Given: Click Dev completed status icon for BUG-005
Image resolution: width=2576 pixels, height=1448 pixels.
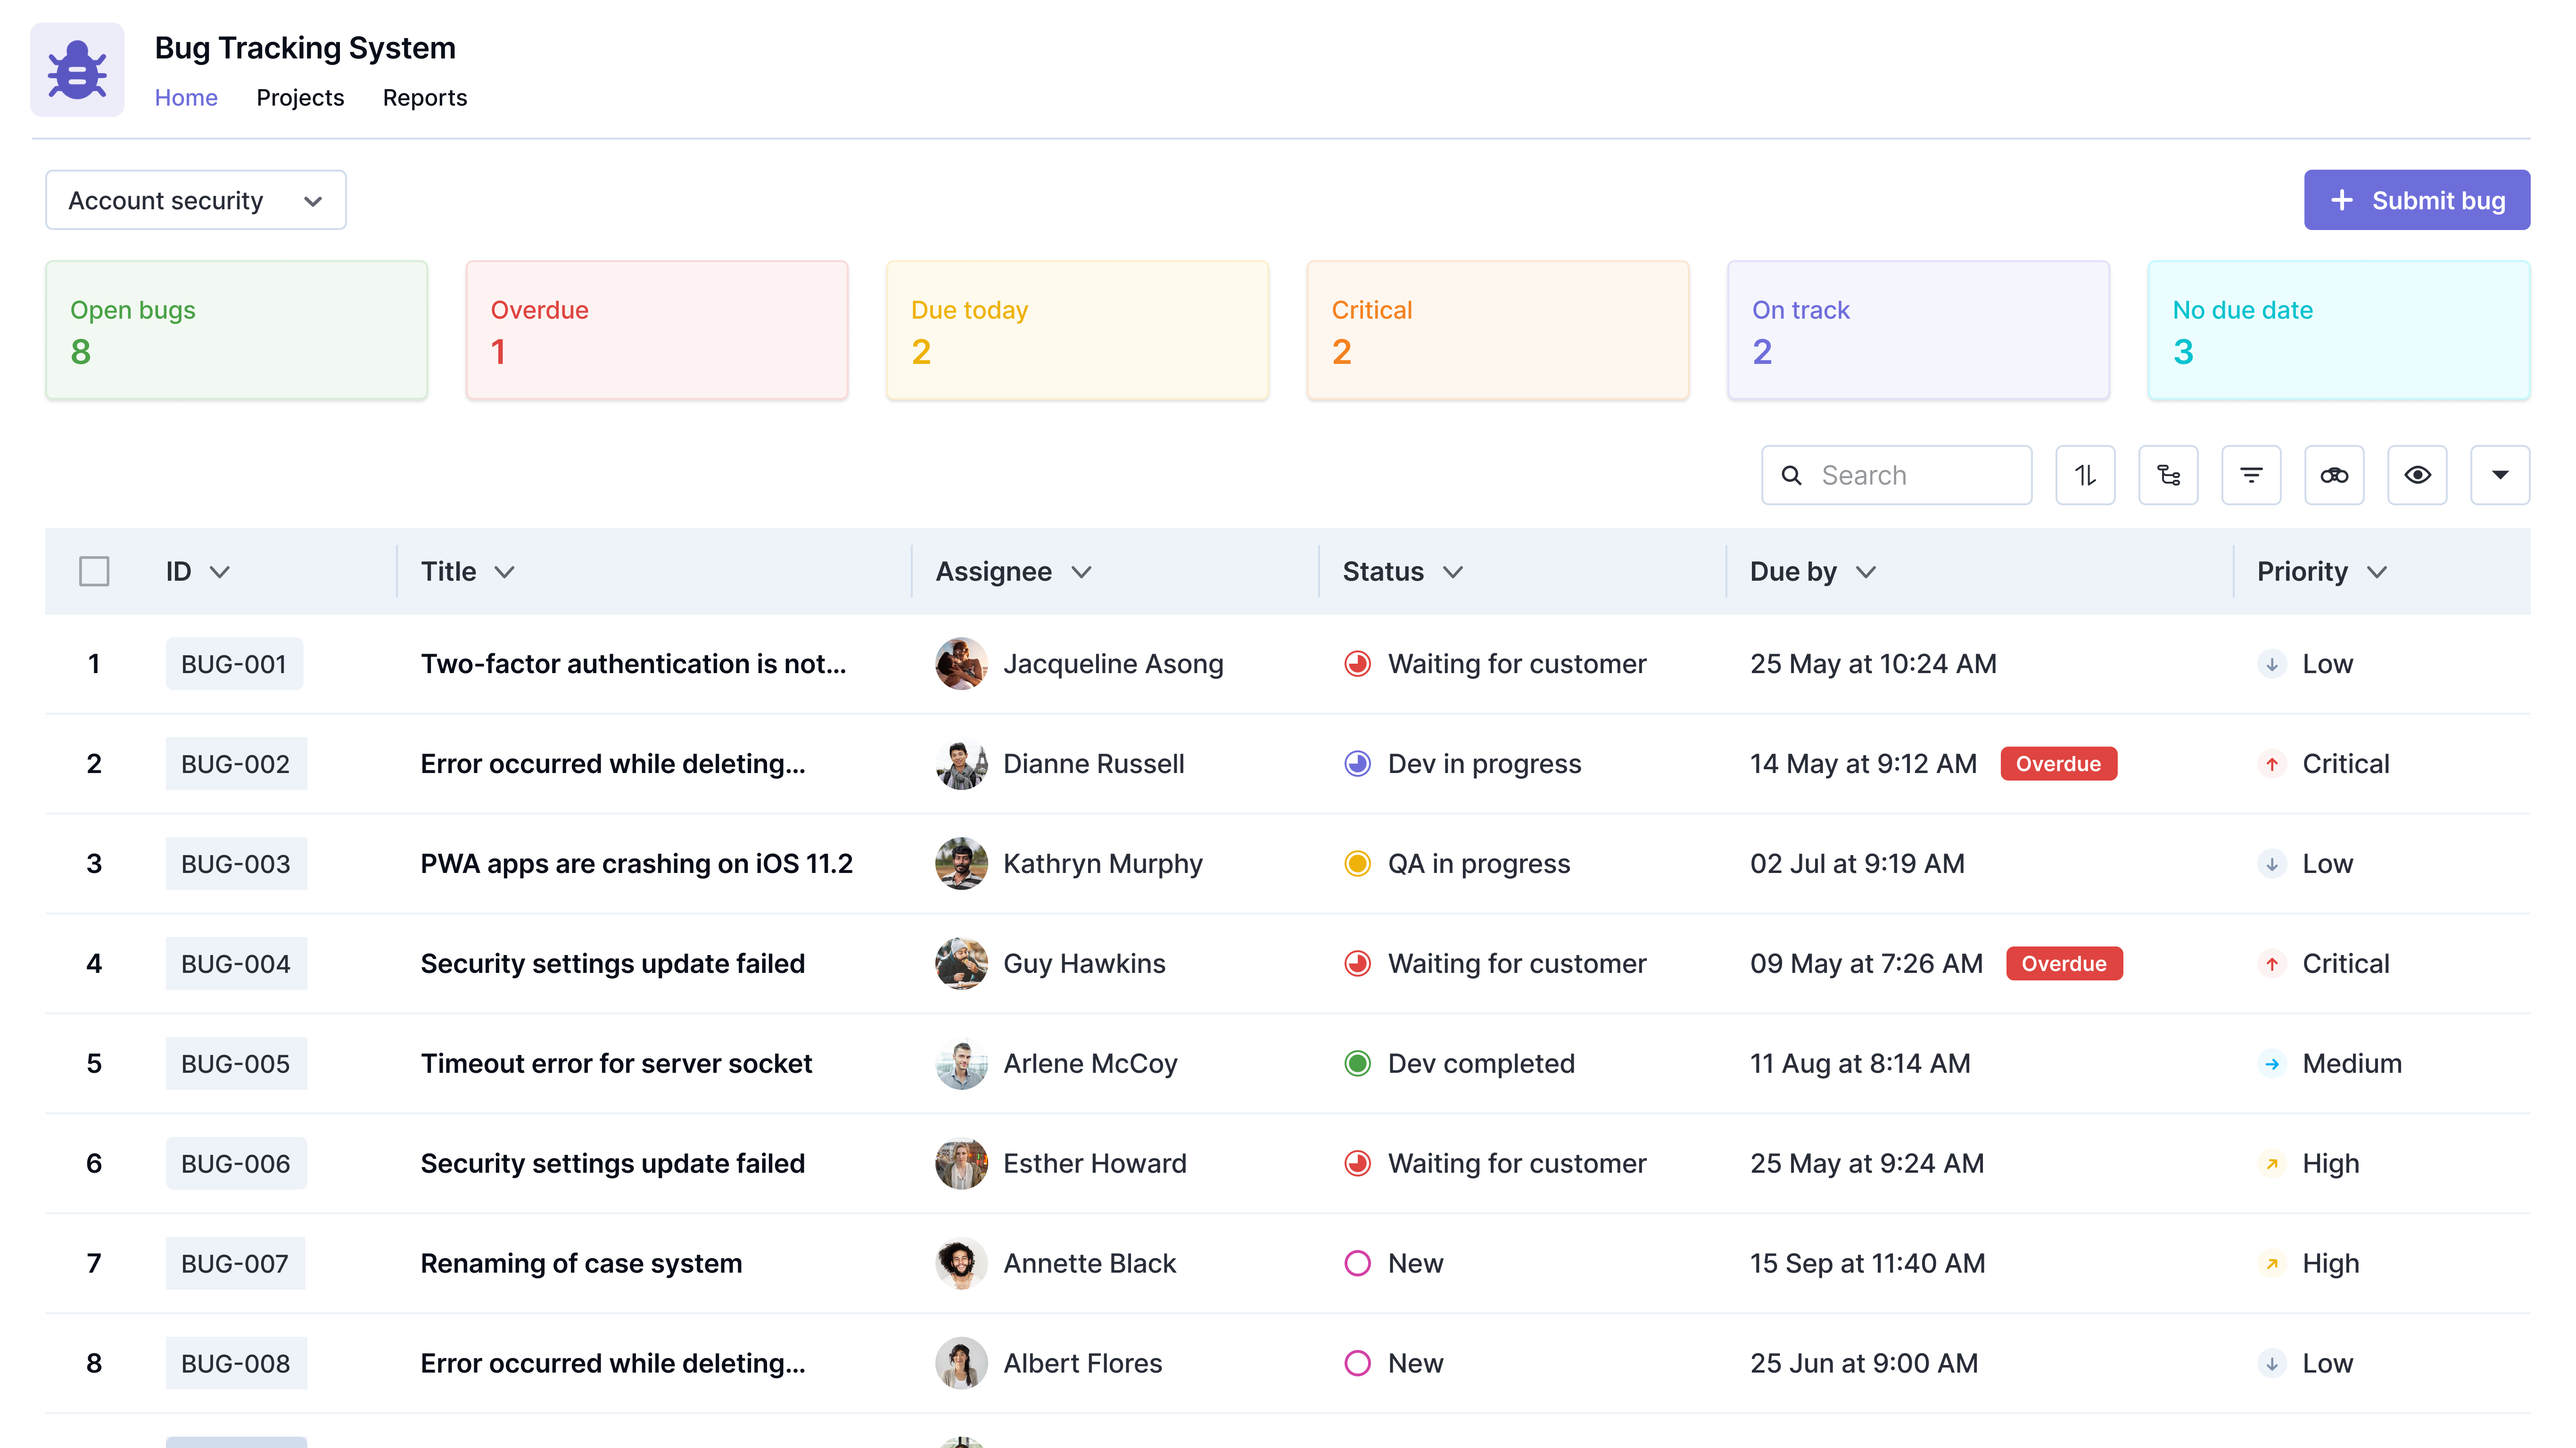Looking at the screenshot, I should click(1357, 1064).
